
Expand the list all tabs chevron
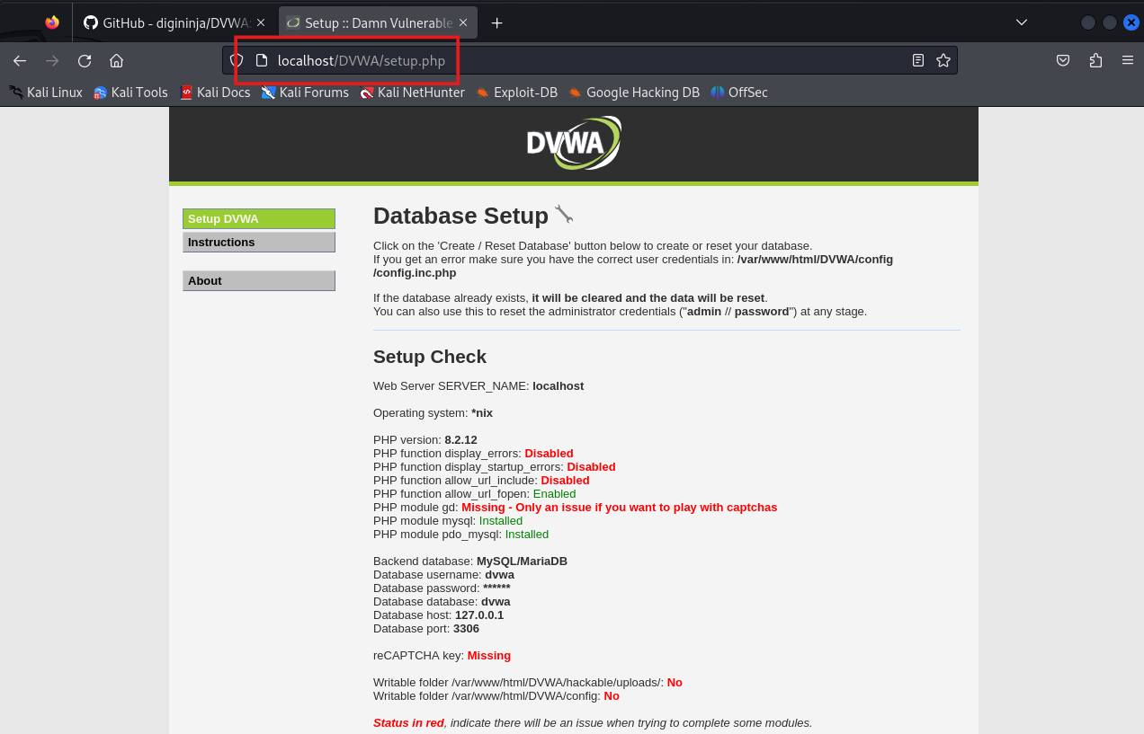pos(1022,22)
